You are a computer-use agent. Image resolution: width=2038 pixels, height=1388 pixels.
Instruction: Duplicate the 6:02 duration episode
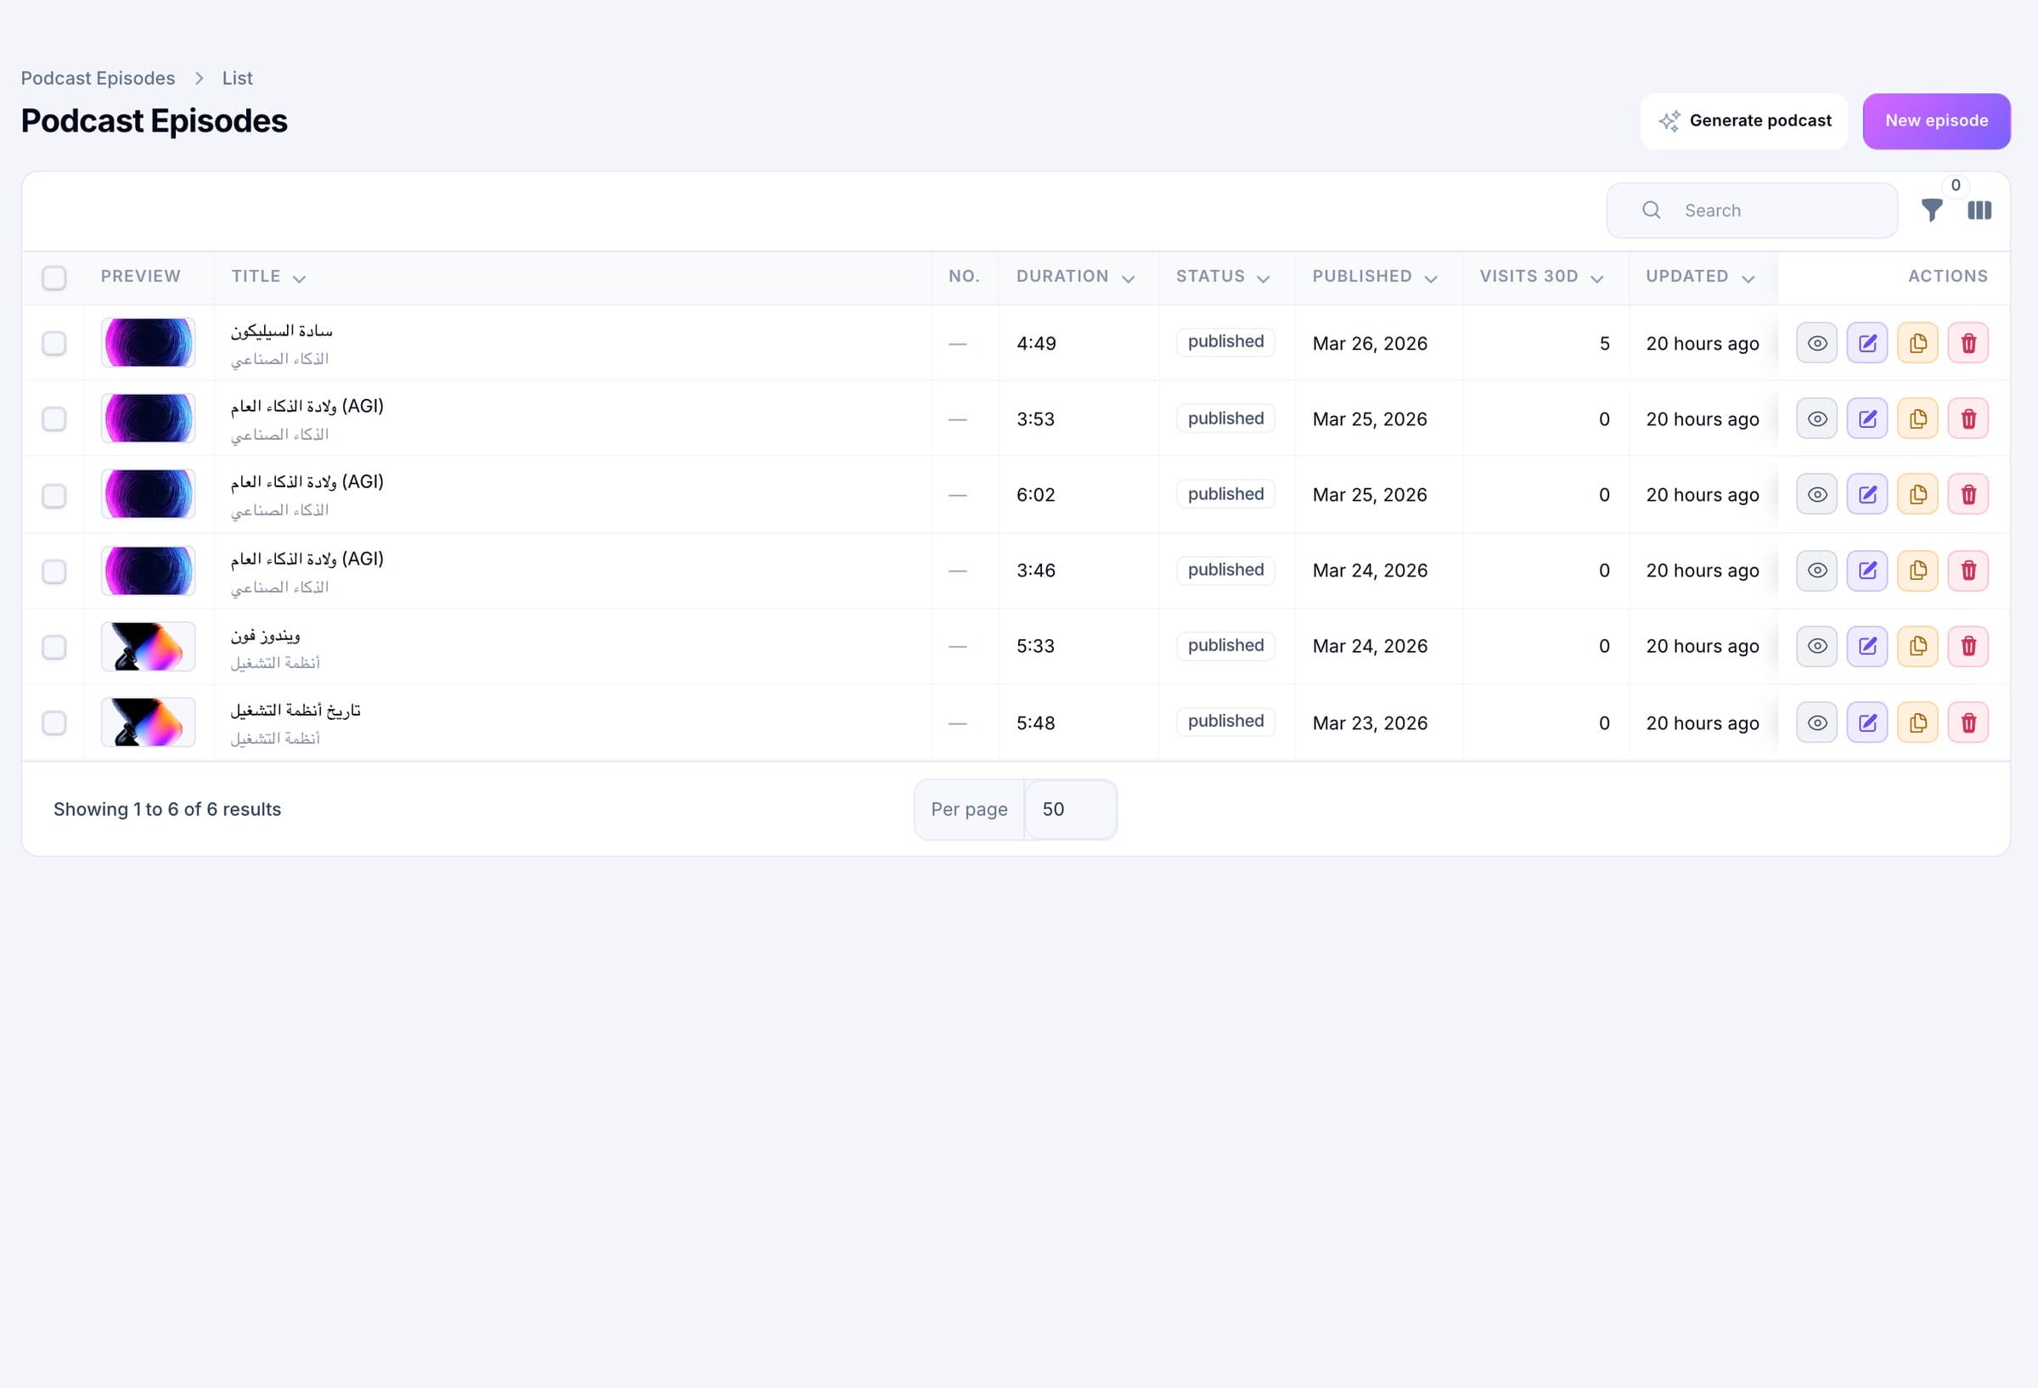[1918, 495]
